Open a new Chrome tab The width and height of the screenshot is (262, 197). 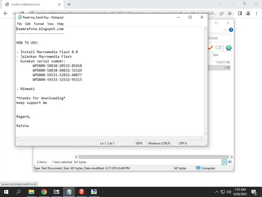(x=69, y=4)
